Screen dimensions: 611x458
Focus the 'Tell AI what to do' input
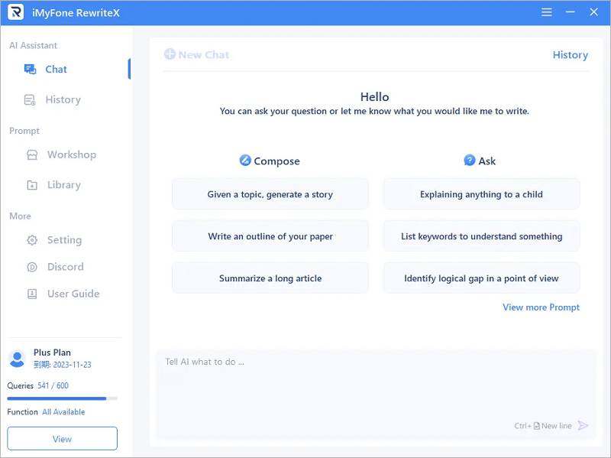(376, 394)
